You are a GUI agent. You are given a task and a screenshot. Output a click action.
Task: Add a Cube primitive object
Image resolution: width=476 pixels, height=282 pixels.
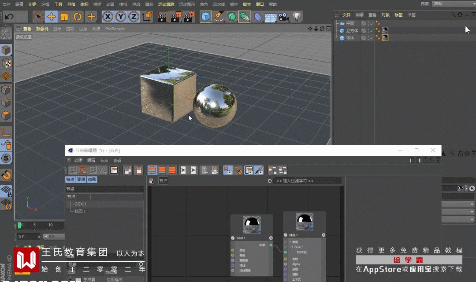click(205, 16)
